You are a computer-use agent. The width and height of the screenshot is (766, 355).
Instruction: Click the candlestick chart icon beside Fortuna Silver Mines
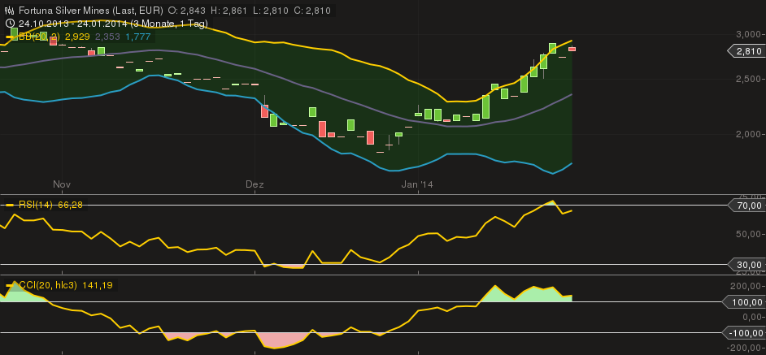point(9,10)
